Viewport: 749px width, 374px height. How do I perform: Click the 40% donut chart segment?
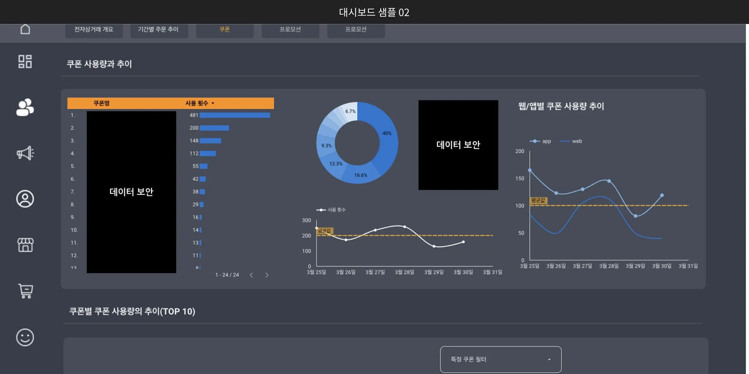pos(387,133)
